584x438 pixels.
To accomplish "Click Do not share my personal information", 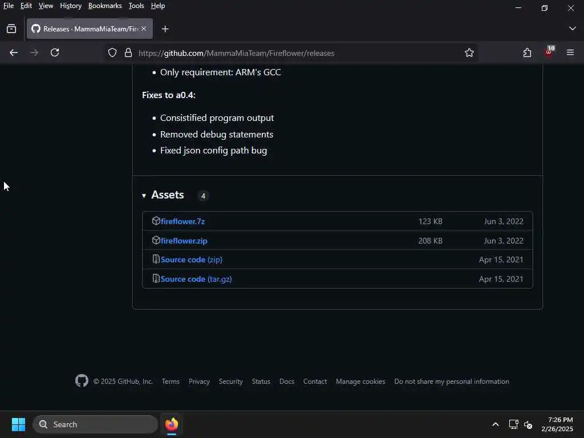I will pyautogui.click(x=452, y=382).
